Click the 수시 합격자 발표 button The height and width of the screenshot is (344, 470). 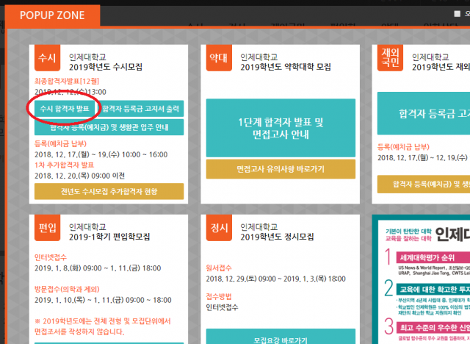(65, 109)
